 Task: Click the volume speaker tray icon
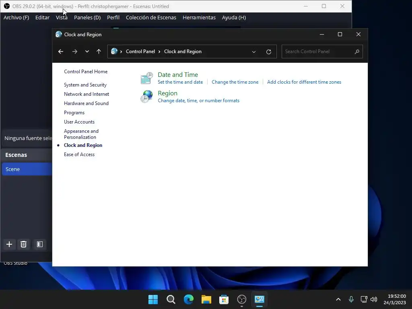pyautogui.click(x=374, y=299)
